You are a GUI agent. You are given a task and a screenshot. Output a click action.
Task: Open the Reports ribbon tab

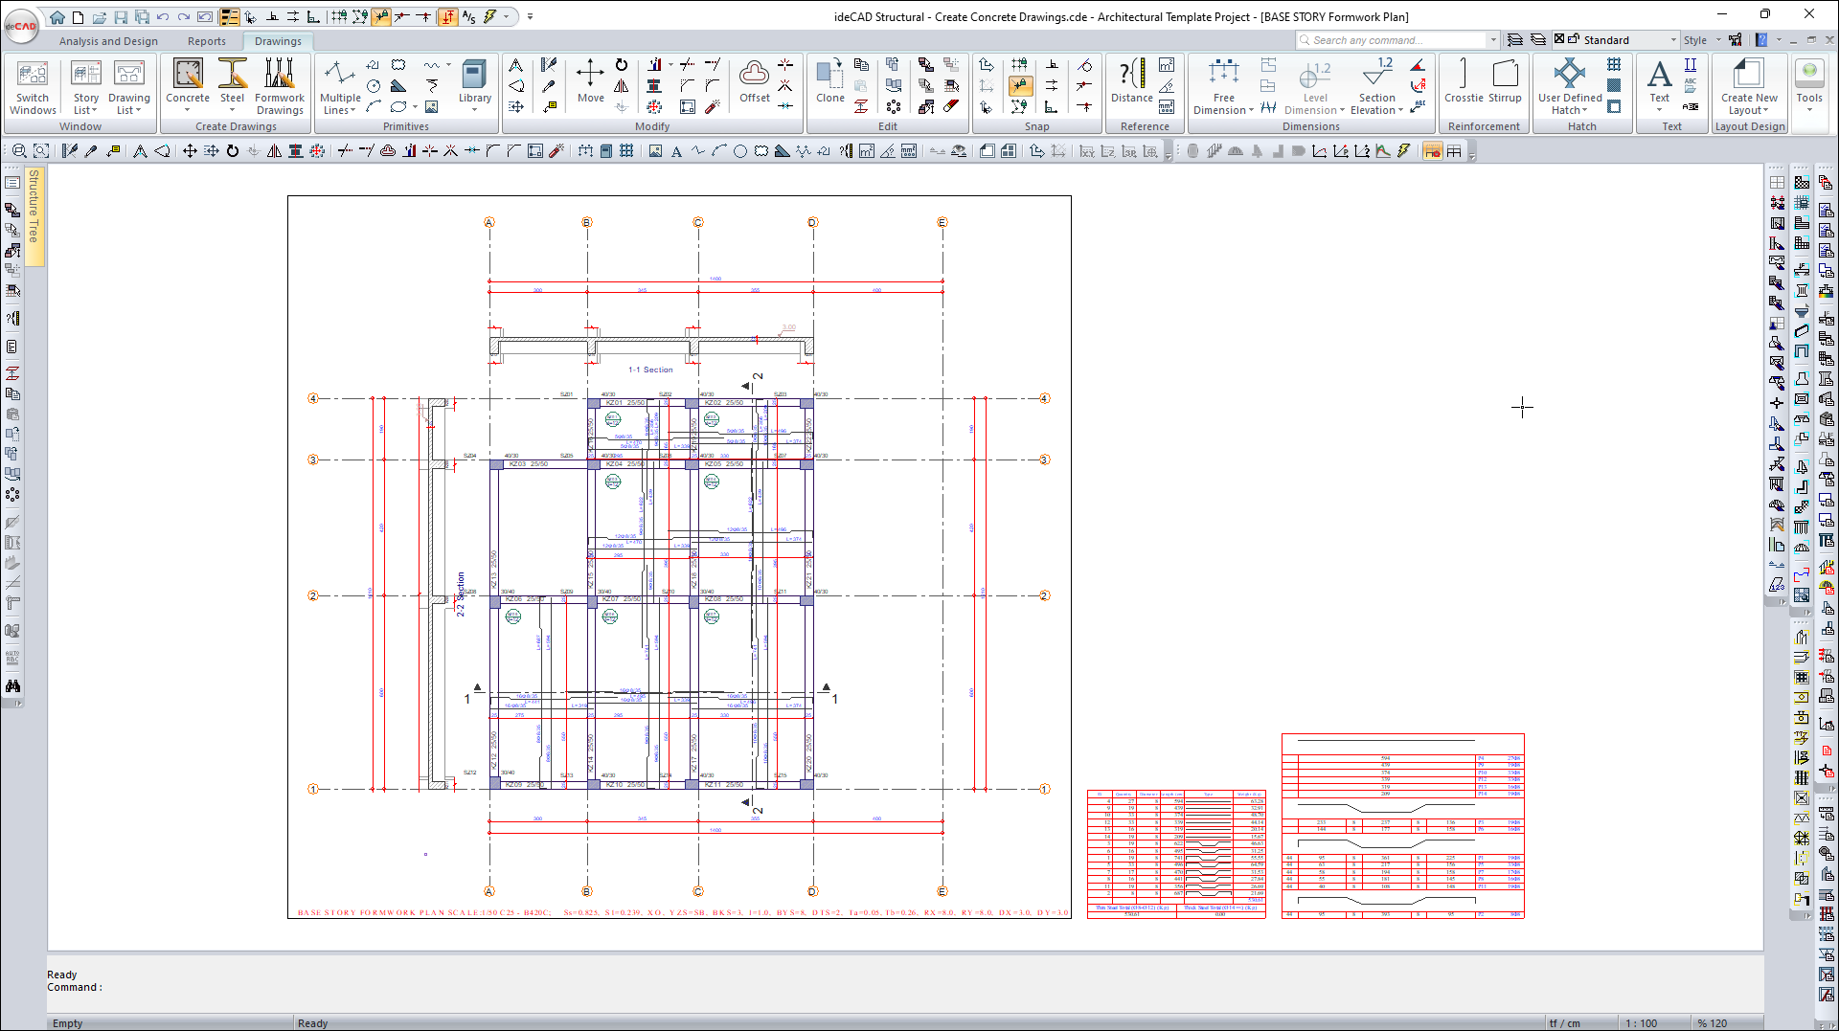[206, 41]
